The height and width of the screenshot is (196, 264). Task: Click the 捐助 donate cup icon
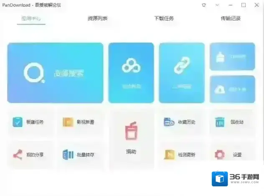click(131, 132)
